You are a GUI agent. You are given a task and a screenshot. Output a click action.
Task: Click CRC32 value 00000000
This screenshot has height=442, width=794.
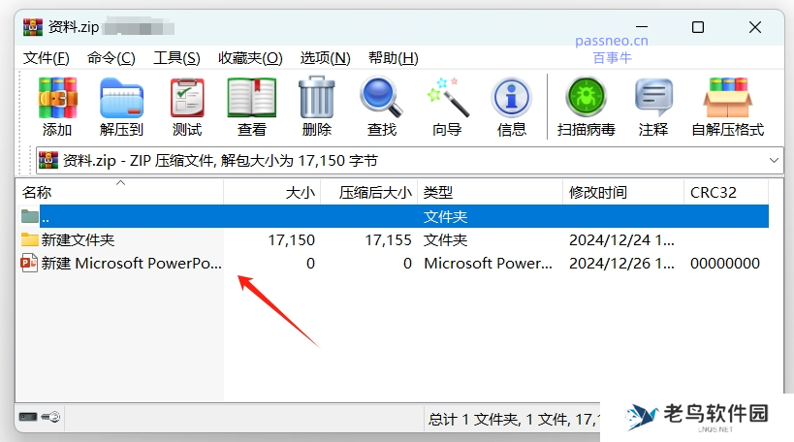coord(725,264)
